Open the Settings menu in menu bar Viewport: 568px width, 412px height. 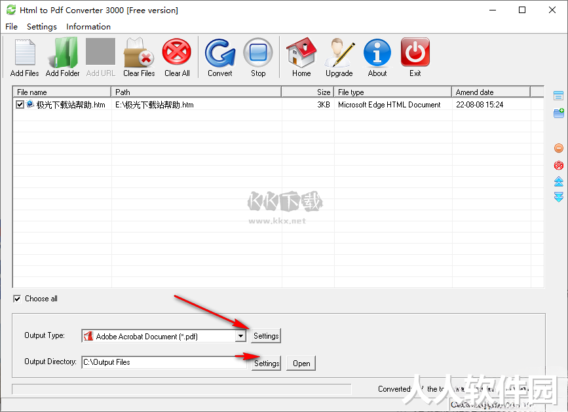click(42, 26)
